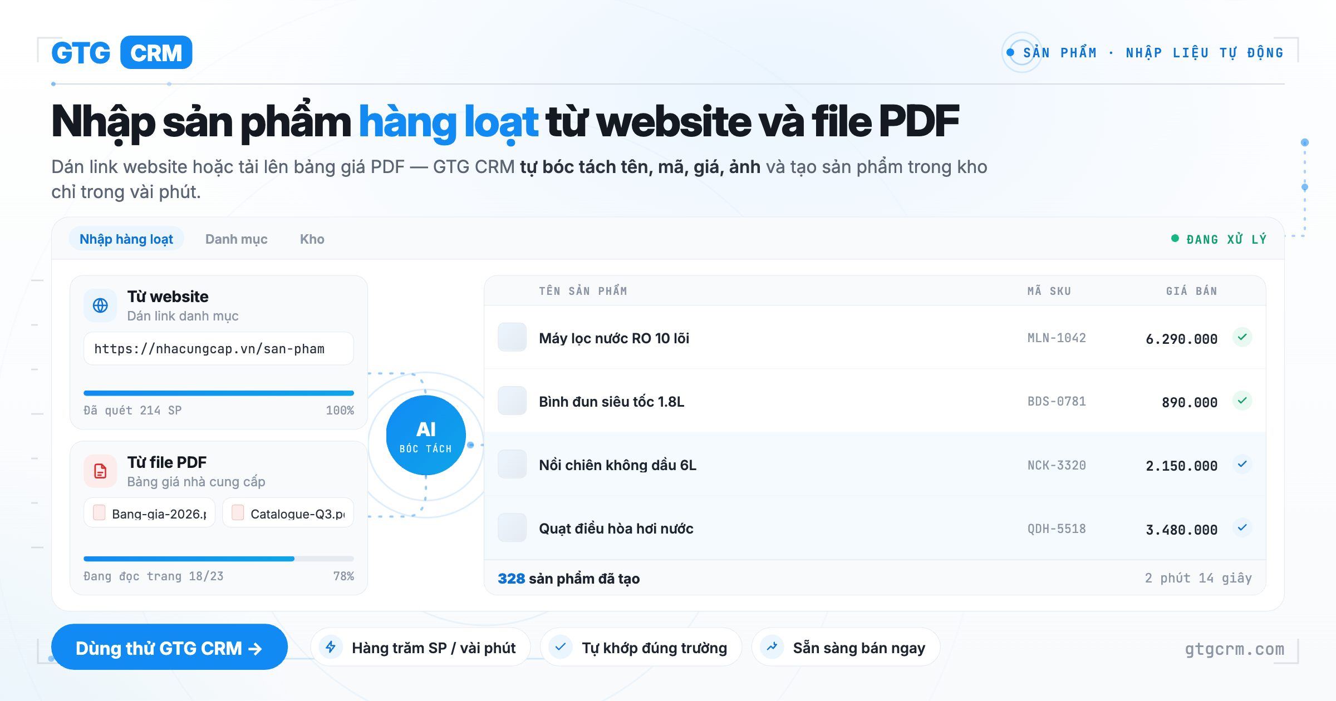Click the Dùng thử GTG CRM button
The image size is (1336, 701).
169,647
